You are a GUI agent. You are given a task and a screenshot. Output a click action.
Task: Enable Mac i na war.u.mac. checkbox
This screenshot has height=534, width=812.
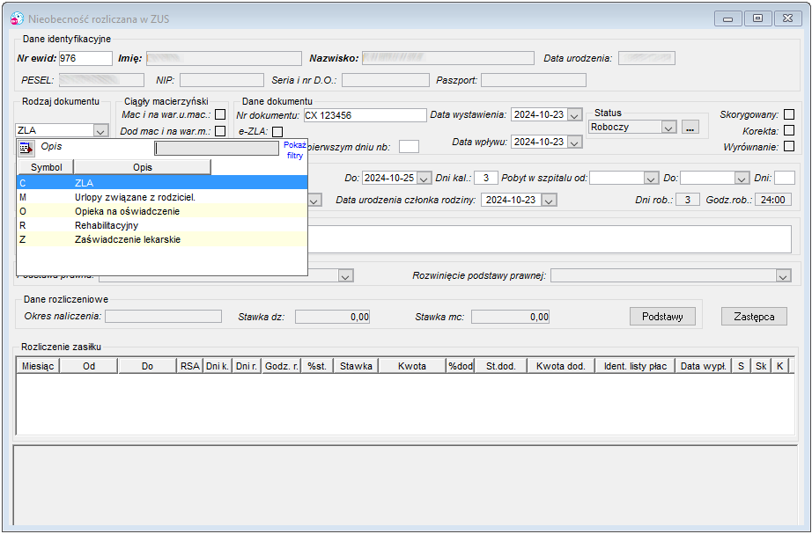[220, 114]
